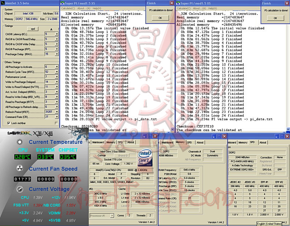
Task: Open About menu in left Super PI
Action: (x=84, y=8)
